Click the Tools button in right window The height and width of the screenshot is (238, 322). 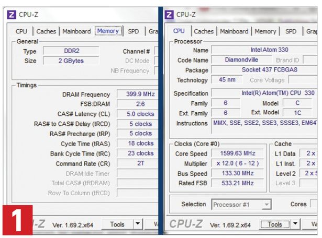(275, 224)
